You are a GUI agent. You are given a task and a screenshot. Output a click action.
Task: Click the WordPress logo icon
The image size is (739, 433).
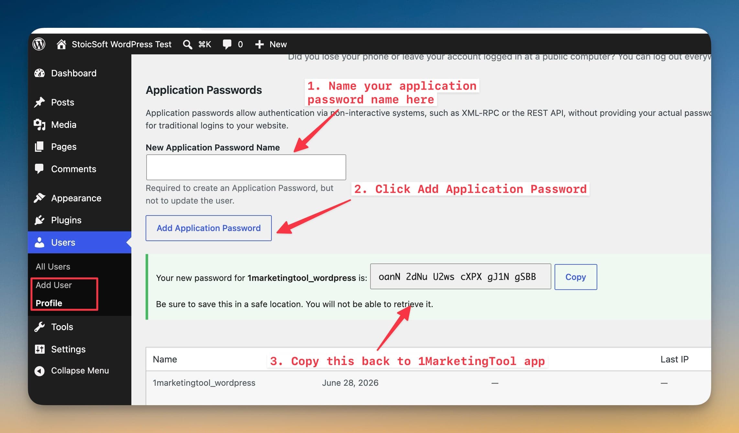pos(39,44)
